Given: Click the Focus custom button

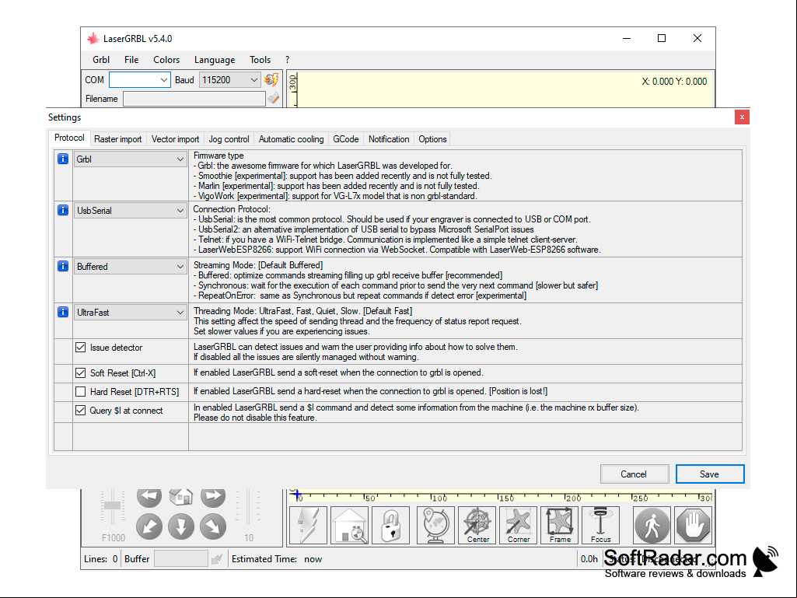Looking at the screenshot, I should point(600,525).
